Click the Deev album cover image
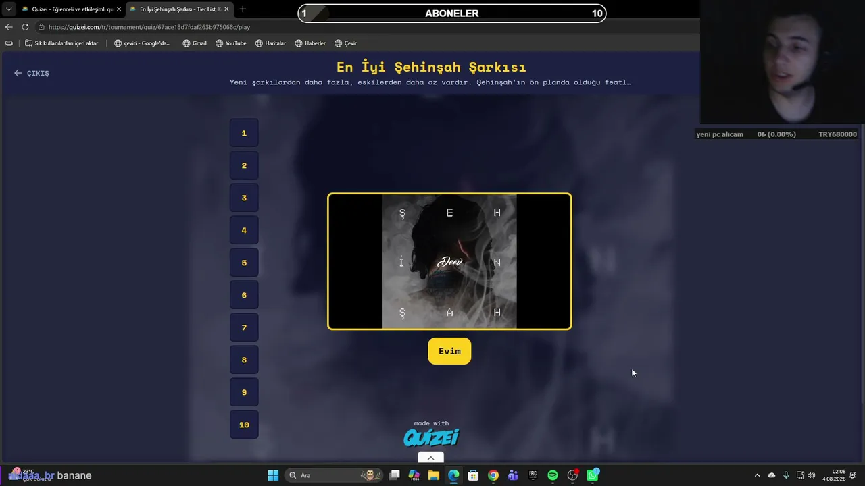This screenshot has width=865, height=486. [449, 261]
